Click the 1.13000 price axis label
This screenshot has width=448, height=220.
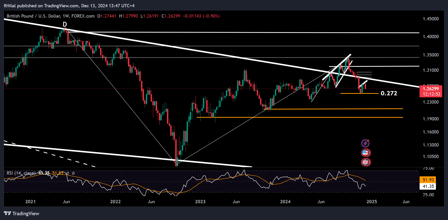431,145
